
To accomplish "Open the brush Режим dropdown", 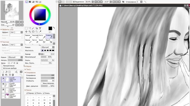I will [x=47, y=47].
